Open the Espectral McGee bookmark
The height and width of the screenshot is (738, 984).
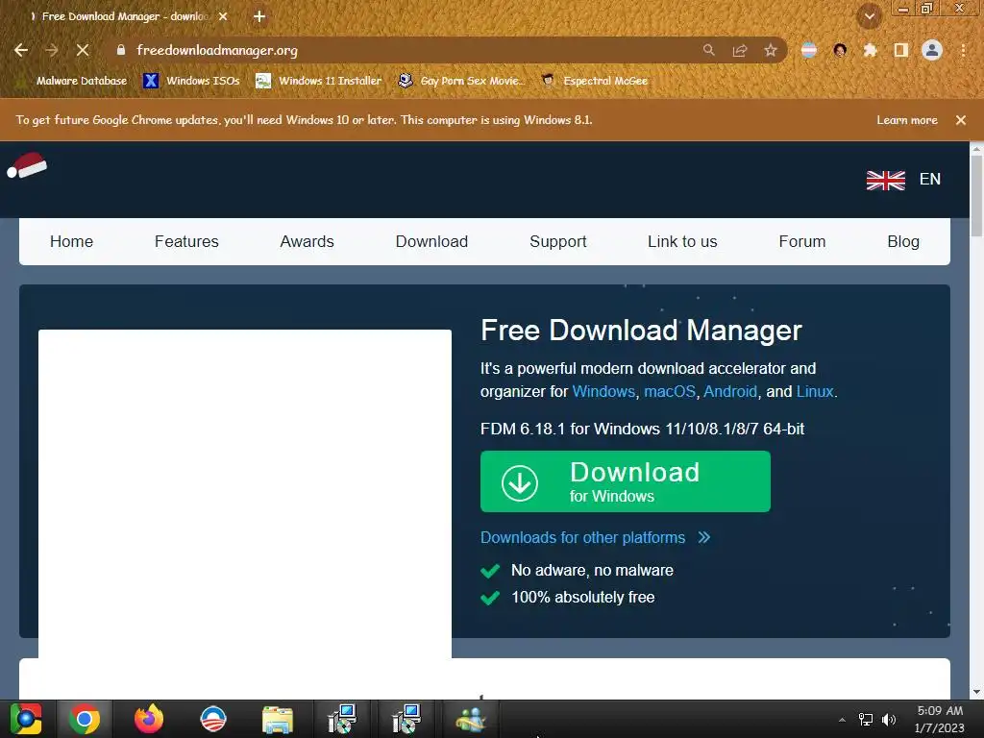[x=595, y=81]
